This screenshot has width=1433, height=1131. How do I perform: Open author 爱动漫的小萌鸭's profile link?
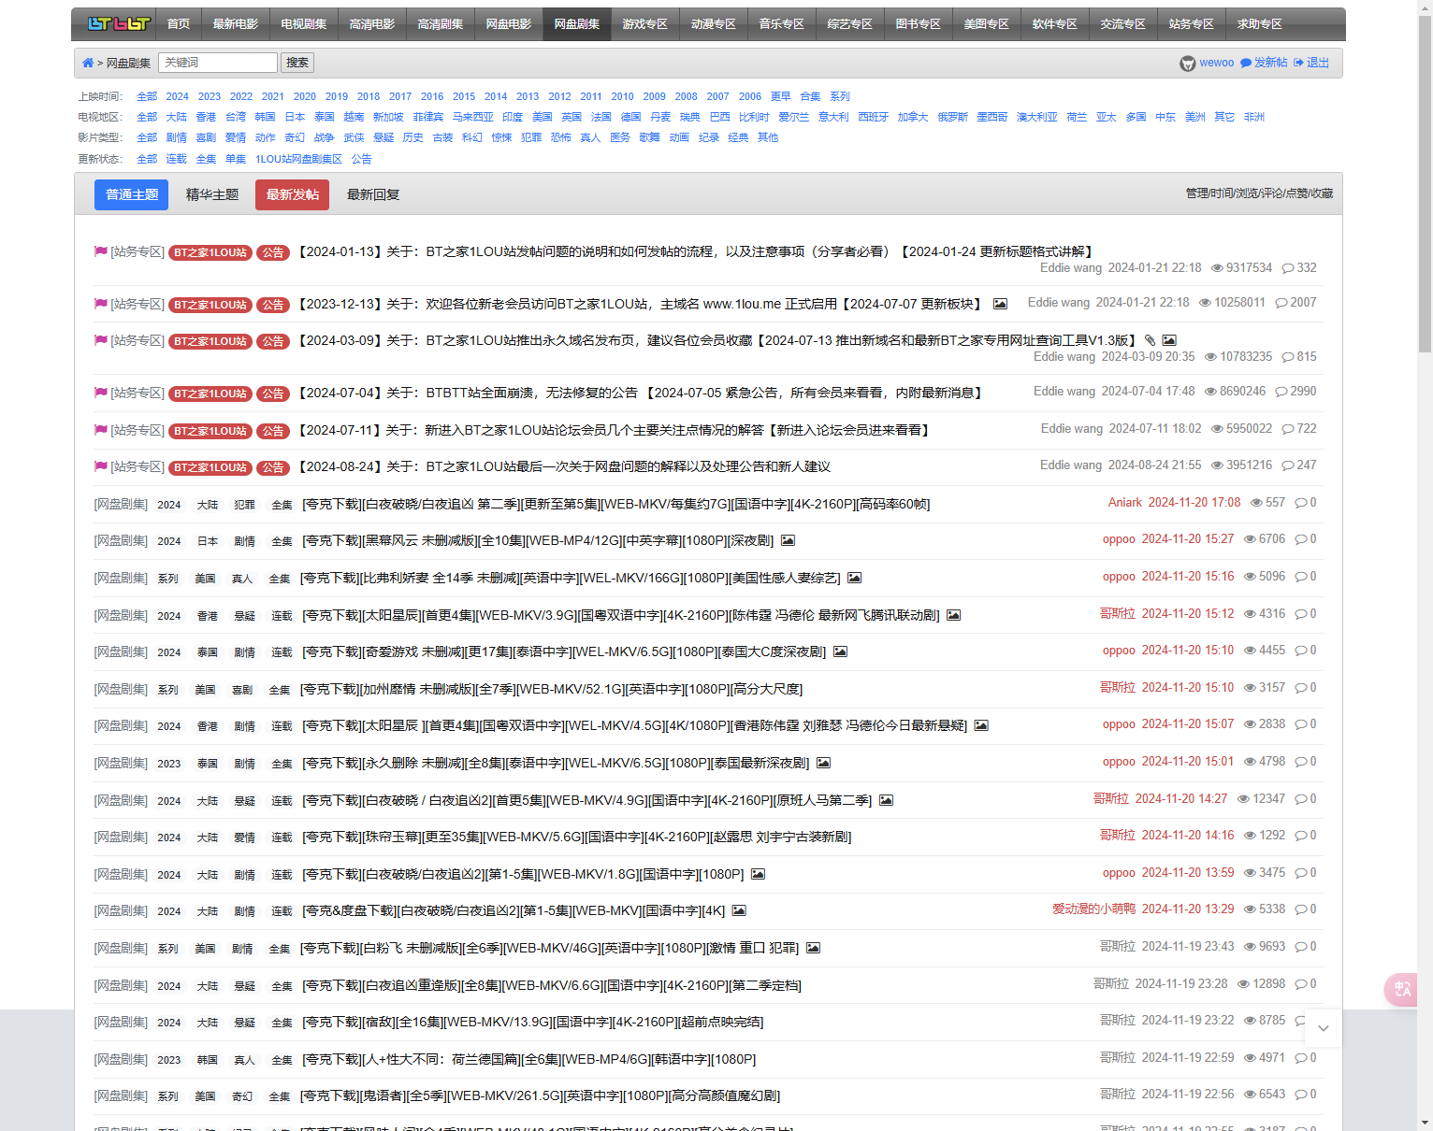pyautogui.click(x=1093, y=909)
